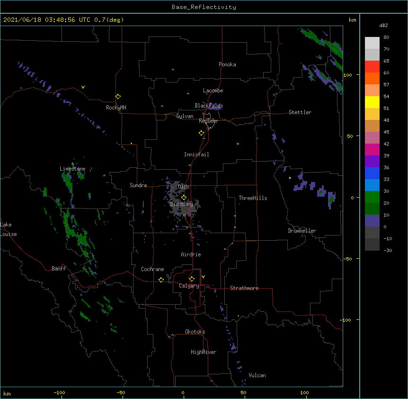Click the RedDeer city label

[208, 121]
